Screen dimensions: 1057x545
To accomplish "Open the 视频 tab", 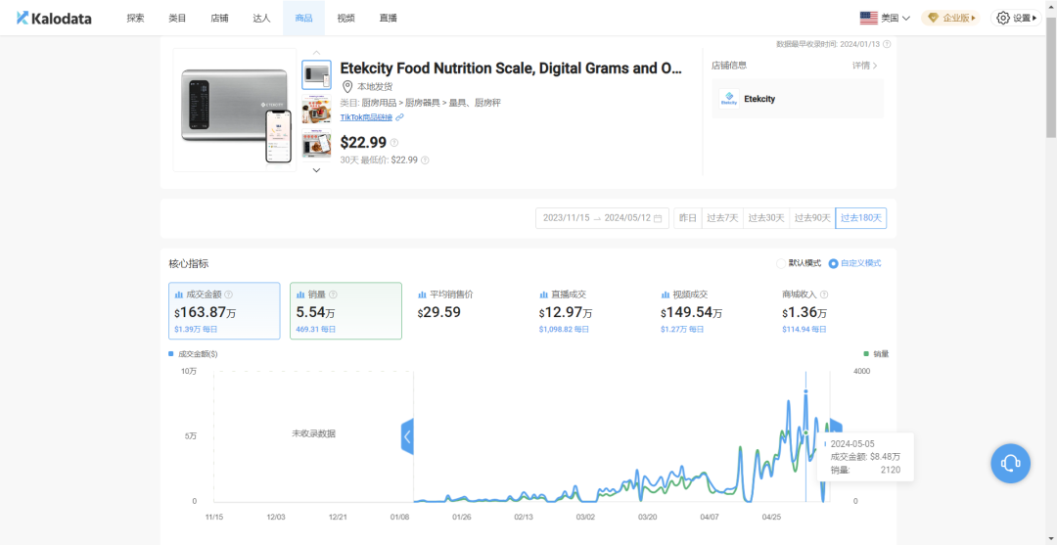I will [x=345, y=19].
